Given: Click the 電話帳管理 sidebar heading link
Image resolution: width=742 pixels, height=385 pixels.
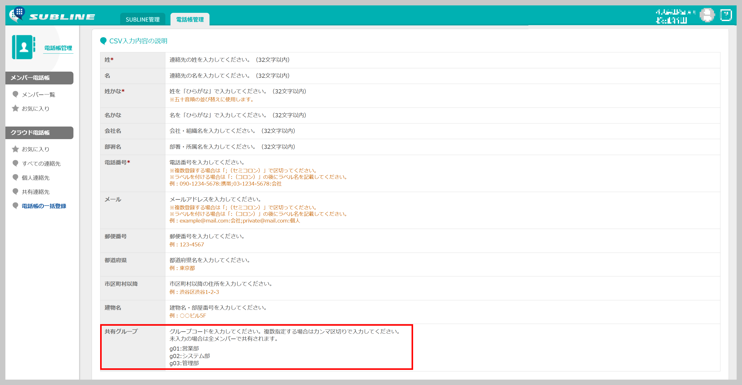Looking at the screenshot, I should click(58, 48).
